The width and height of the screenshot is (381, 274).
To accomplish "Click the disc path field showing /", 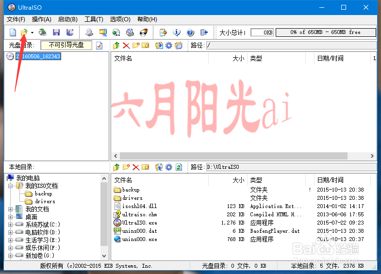I will 291,46.
